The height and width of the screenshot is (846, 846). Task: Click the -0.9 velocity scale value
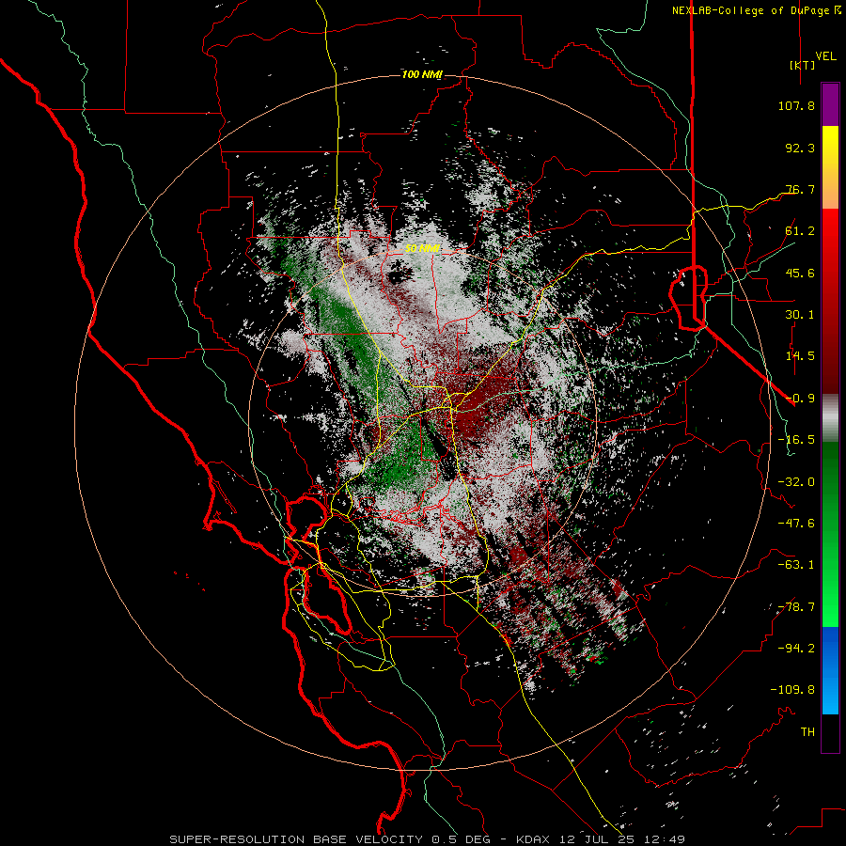pos(800,399)
